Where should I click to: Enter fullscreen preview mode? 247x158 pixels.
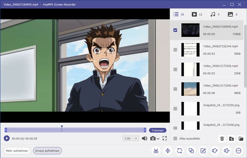pyautogui.click(x=165, y=138)
